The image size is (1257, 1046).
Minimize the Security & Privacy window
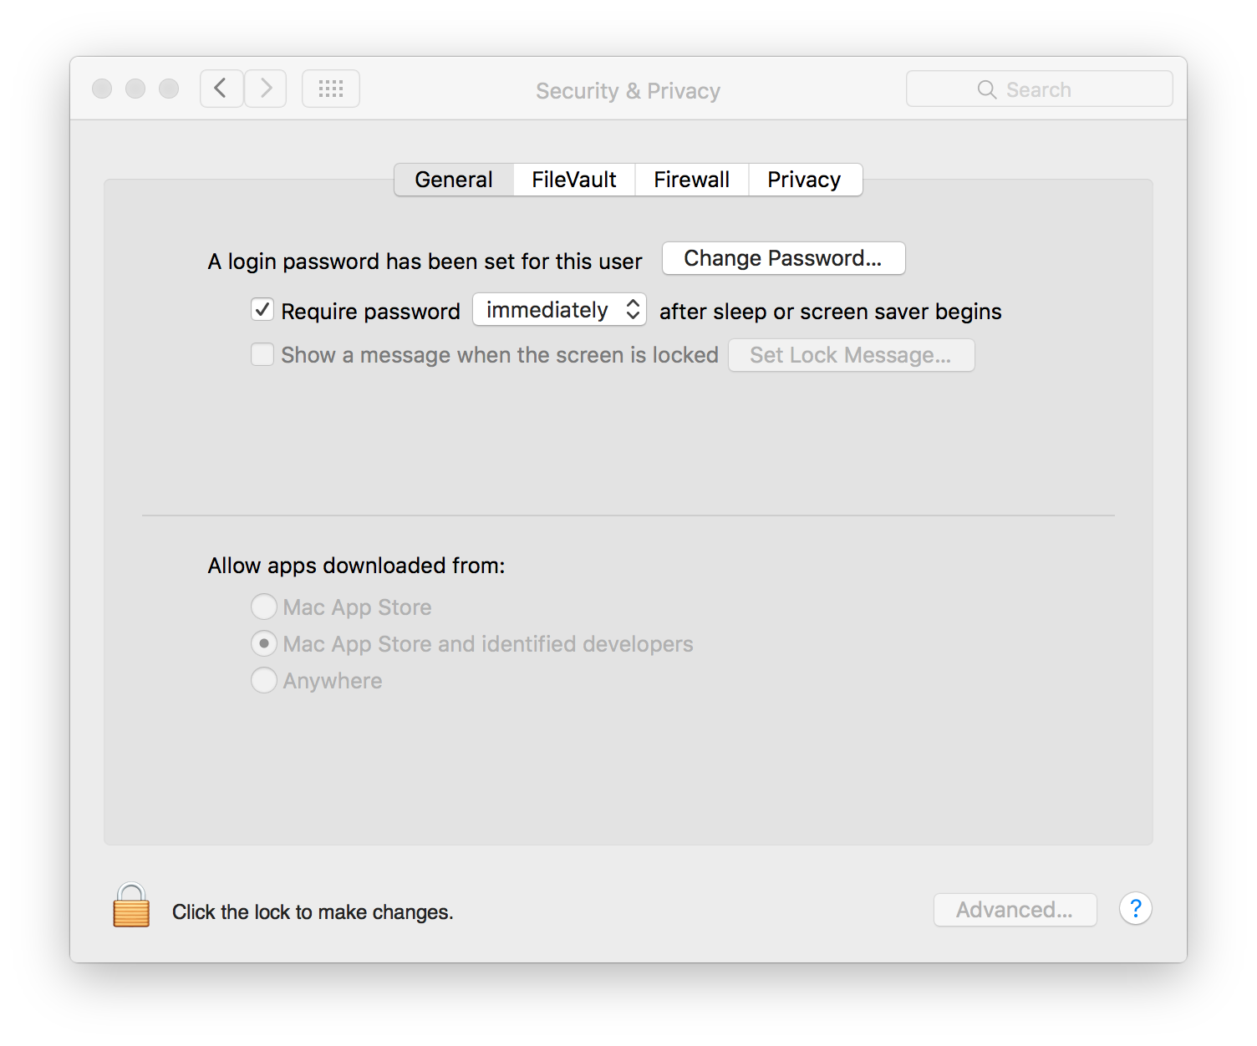coord(135,89)
